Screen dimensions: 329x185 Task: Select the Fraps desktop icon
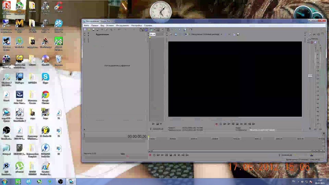pyautogui.click(x=45, y=114)
